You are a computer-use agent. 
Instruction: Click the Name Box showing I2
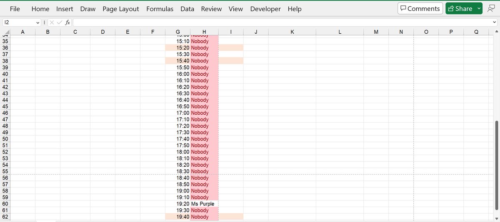(x=19, y=22)
